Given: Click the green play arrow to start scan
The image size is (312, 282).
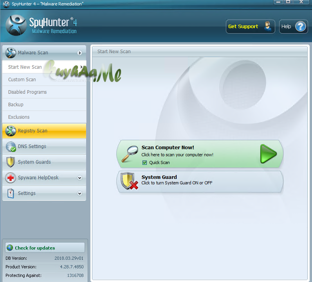Looking at the screenshot, I should click(268, 154).
